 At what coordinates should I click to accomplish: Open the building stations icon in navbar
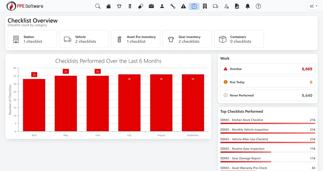(x=205, y=6)
